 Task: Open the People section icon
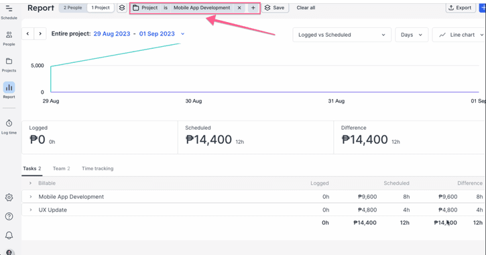[x=9, y=35]
